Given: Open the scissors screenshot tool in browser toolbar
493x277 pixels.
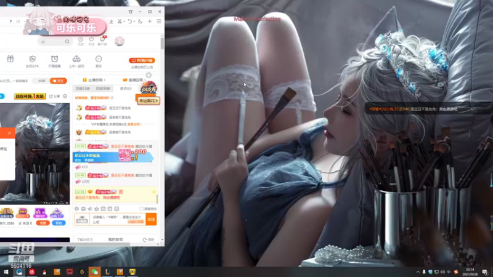Looking at the screenshot, I should (x=120, y=22).
